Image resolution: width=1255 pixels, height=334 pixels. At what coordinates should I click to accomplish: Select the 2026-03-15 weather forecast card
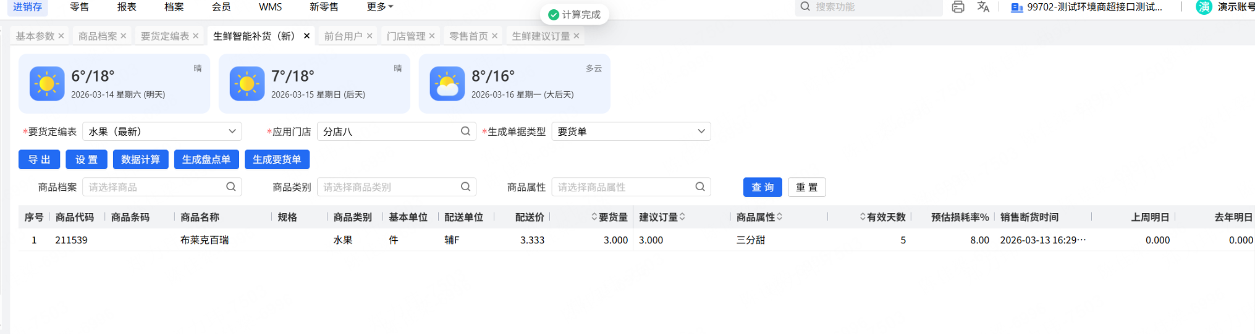pos(314,83)
